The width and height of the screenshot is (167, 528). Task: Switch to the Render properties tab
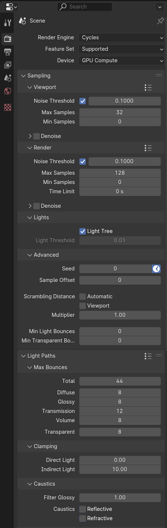pyautogui.click(x=7, y=38)
